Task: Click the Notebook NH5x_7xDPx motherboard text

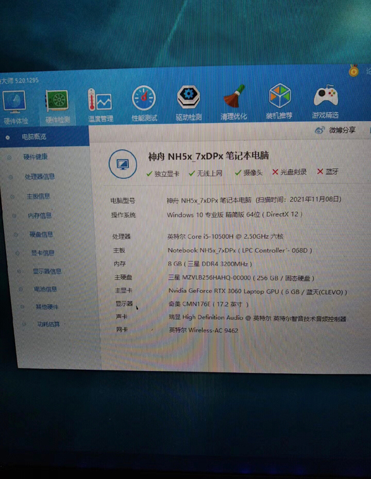Action: coord(240,251)
